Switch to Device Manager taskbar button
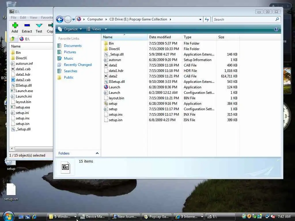Image resolution: width=295 pixels, height=221 pixels. [94, 217]
